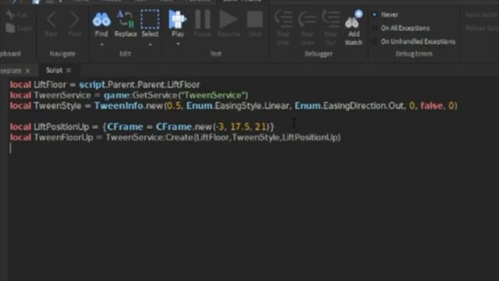The image size is (499, 281).
Task: Expand the Find dropdown arrow
Action: (x=102, y=44)
